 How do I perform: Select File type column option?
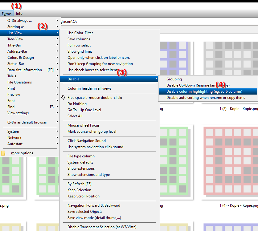110,156
